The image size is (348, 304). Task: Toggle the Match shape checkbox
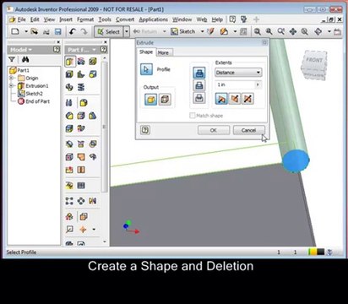pos(193,116)
